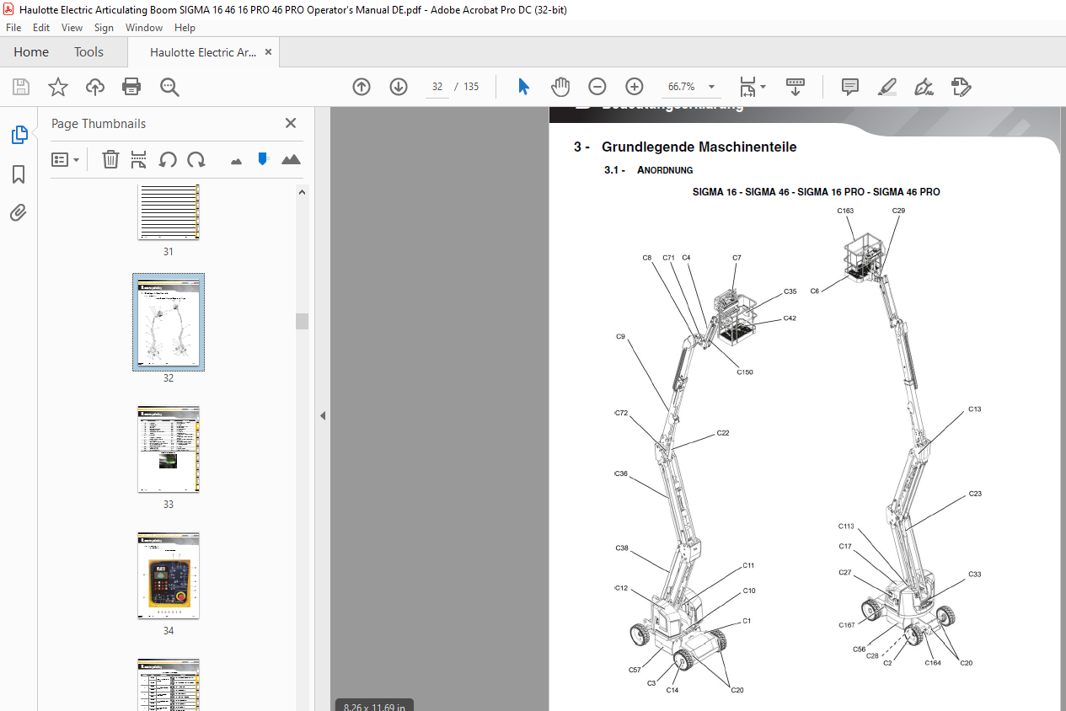Viewport: 1066px width, 711px height.
Task: Click the total pages 135 text
Action: pyautogui.click(x=471, y=87)
